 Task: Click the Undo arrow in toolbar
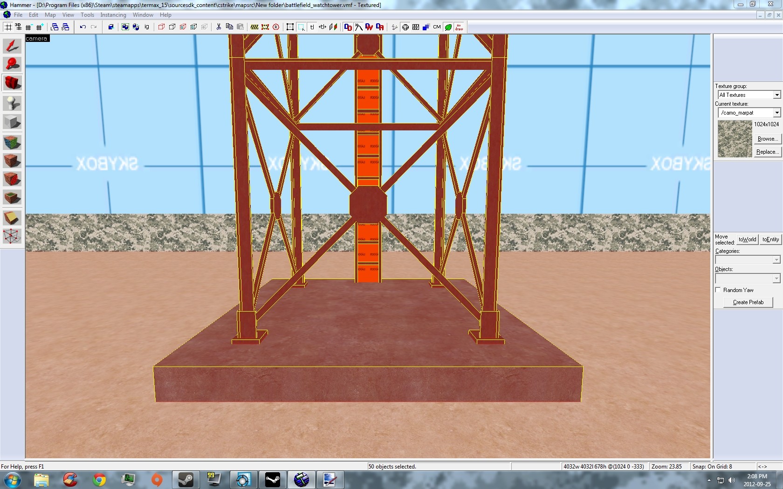pos(82,27)
